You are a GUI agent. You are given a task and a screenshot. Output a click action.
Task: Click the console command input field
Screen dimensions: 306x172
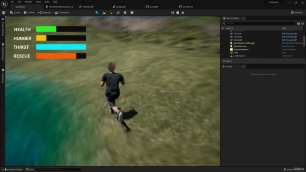[58, 170]
